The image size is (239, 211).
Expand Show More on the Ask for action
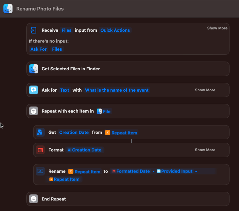pyautogui.click(x=205, y=90)
